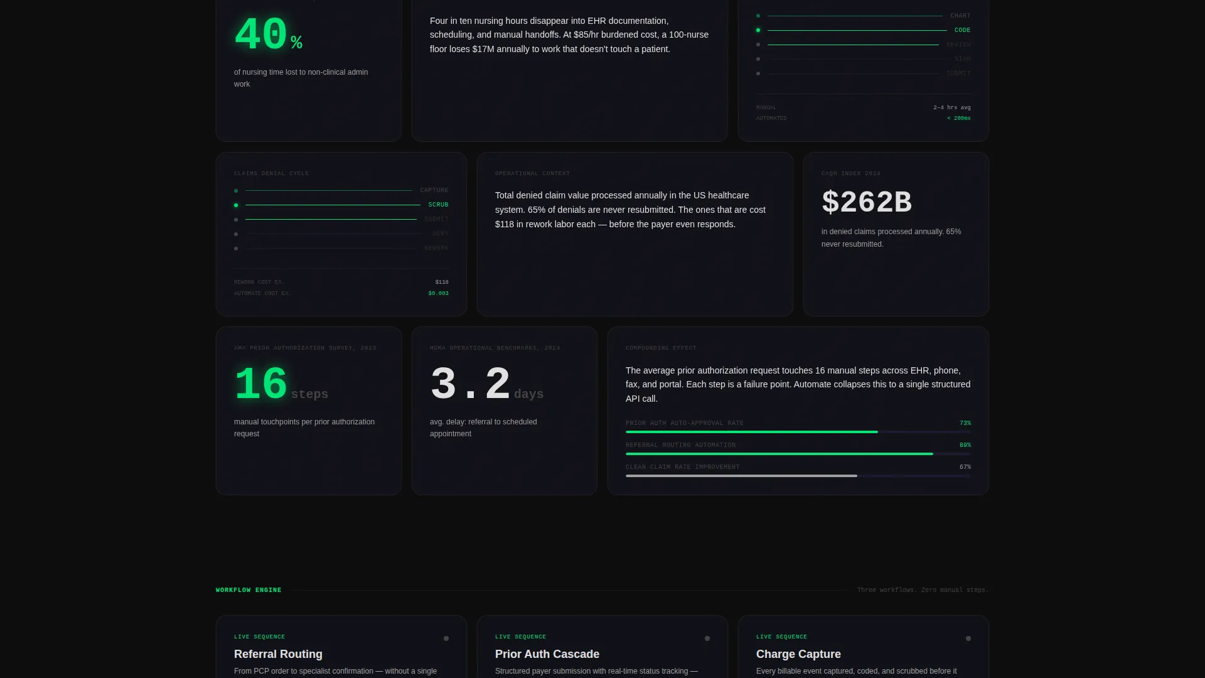Click the '89%' referral routing value
The image size is (1205, 678).
965,445
